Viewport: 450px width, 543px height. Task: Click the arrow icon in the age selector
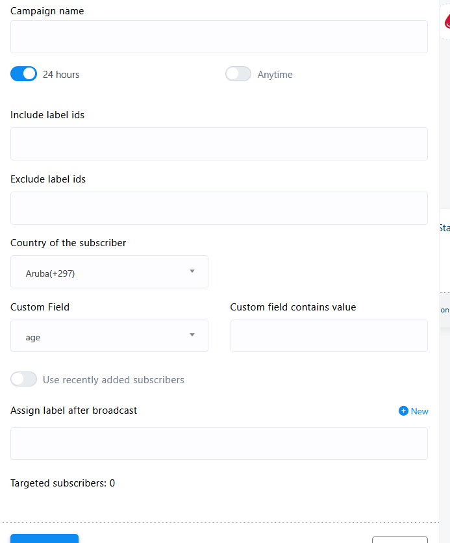pos(192,335)
